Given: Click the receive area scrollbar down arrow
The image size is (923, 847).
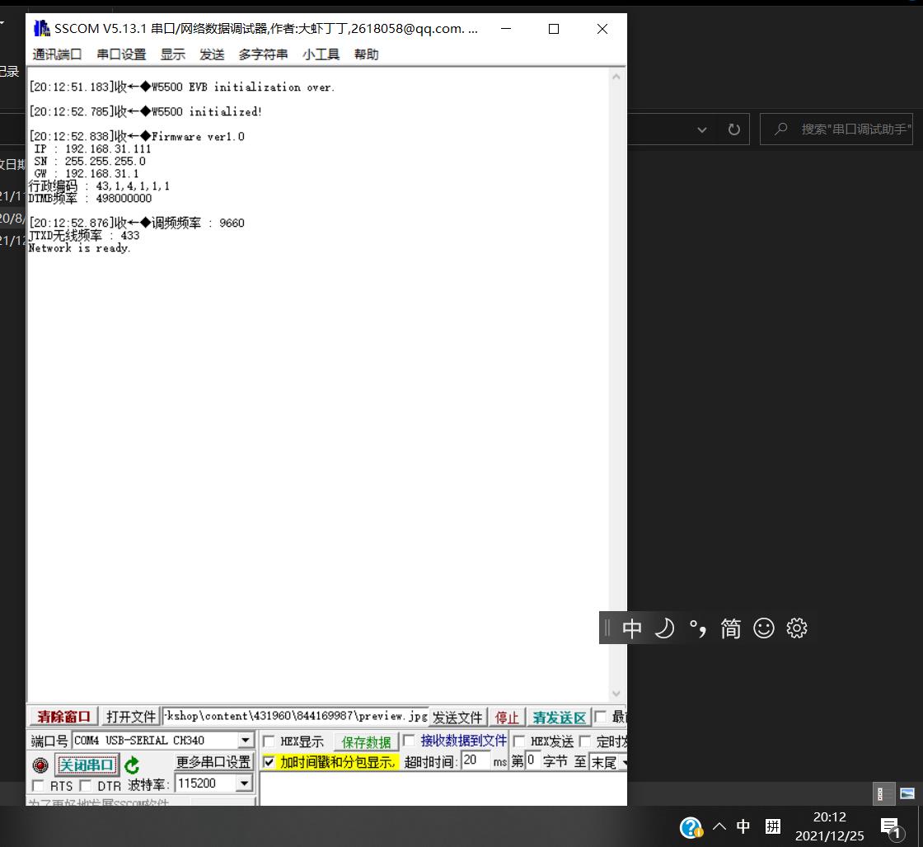Looking at the screenshot, I should click(616, 694).
